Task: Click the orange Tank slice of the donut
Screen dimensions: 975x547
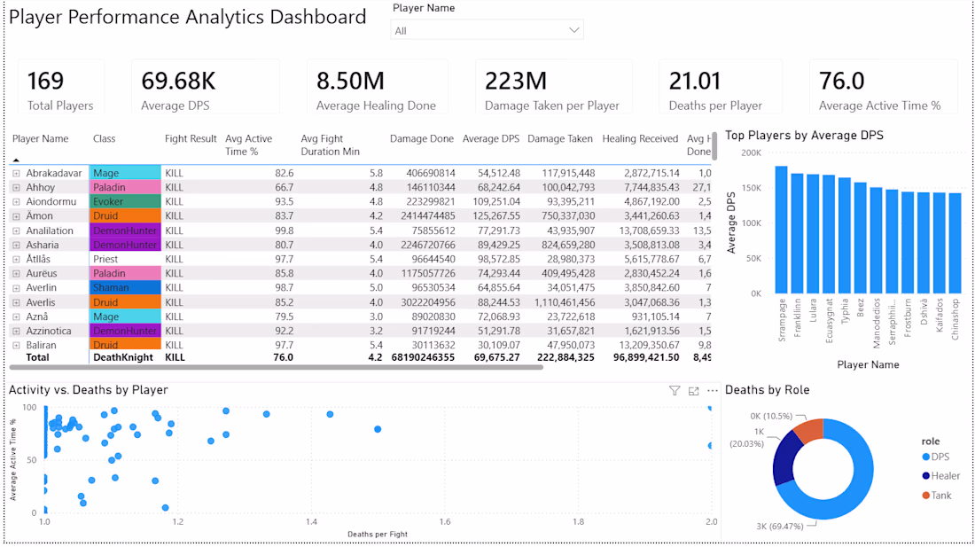Action: pyautogui.click(x=809, y=430)
